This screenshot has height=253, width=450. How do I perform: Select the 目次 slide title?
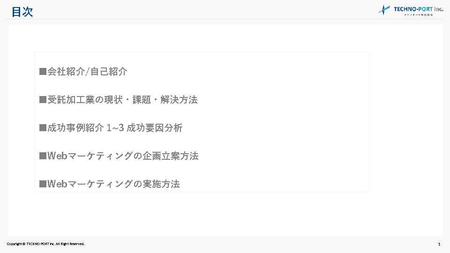coord(22,12)
